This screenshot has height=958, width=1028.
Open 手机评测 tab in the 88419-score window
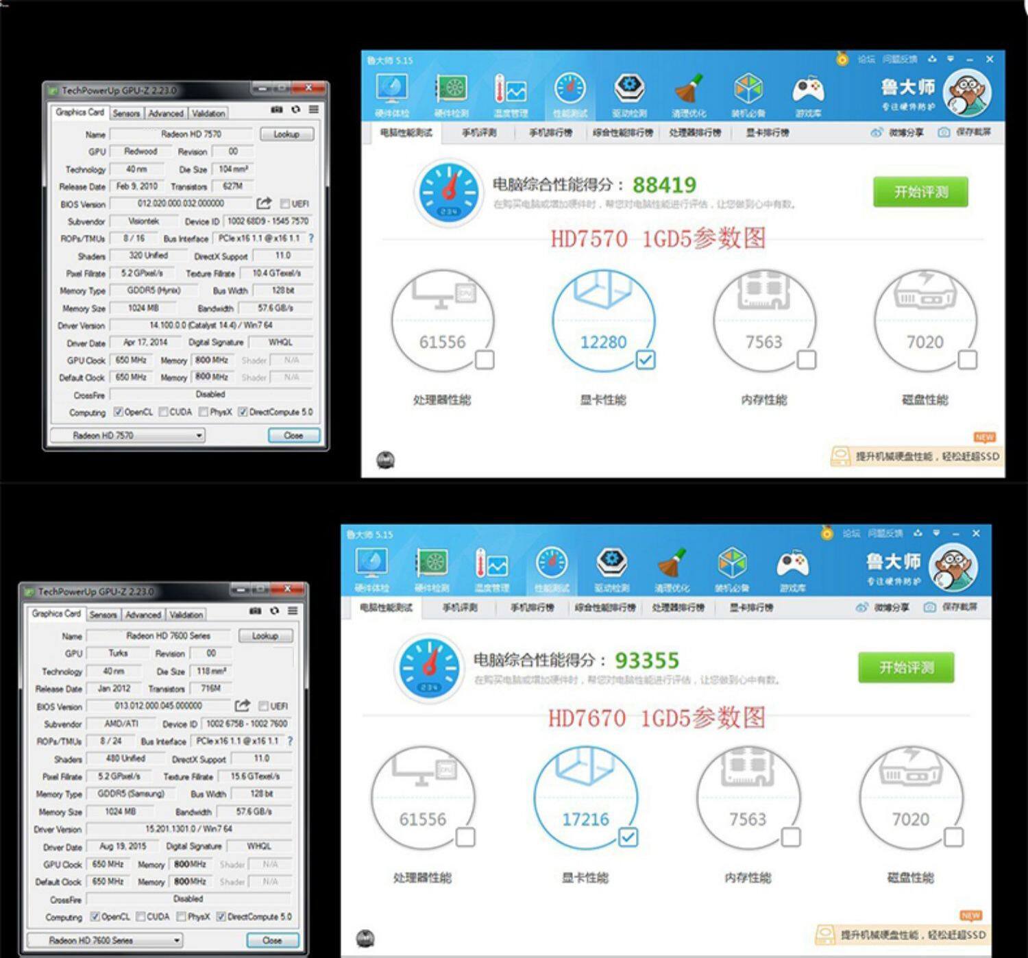tap(479, 132)
